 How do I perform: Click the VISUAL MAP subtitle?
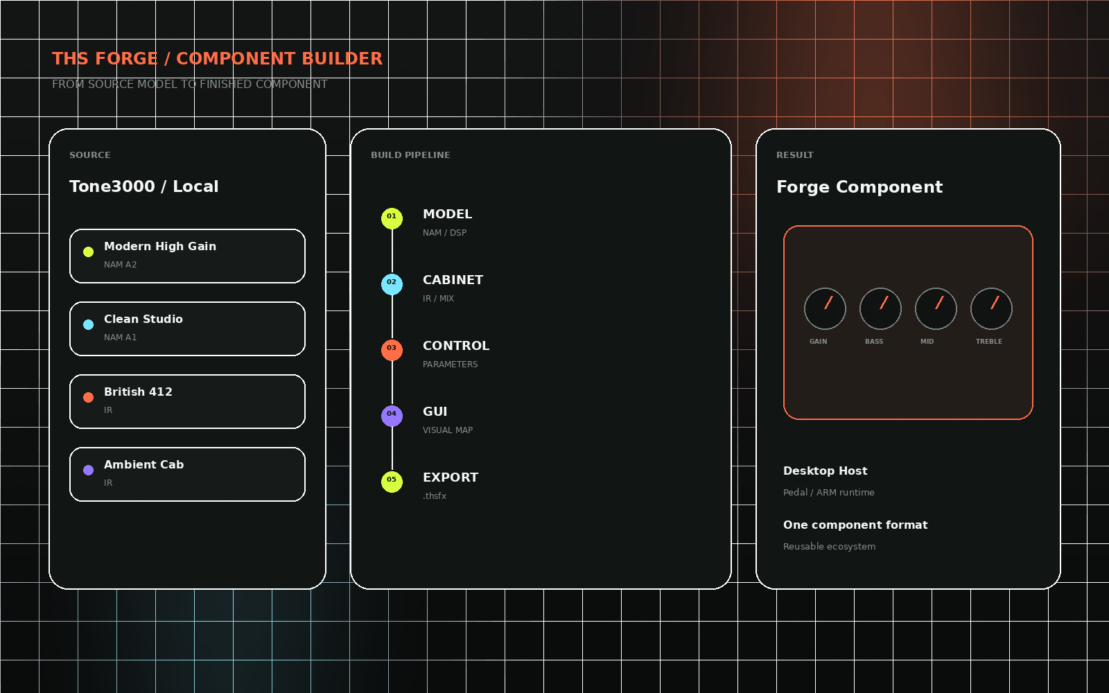pos(448,430)
